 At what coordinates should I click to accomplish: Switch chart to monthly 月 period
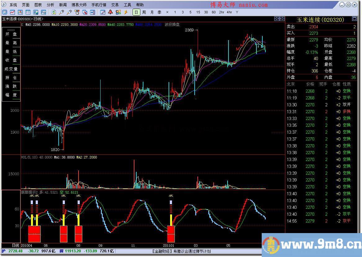click(x=152, y=12)
